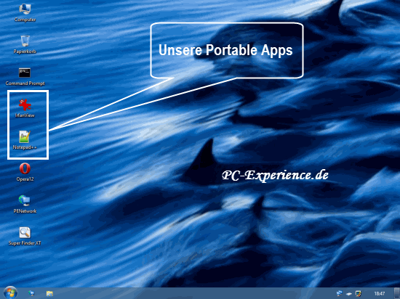The height and width of the screenshot is (299, 400).
Task: Click the Show Desktop button on taskbar
Action: click(396, 293)
